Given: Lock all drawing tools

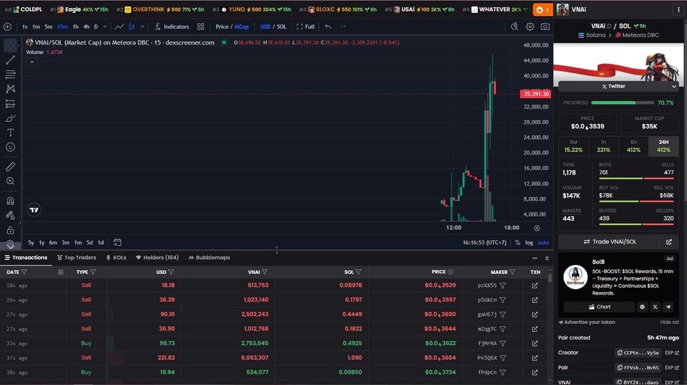Looking at the screenshot, I should pos(11,230).
